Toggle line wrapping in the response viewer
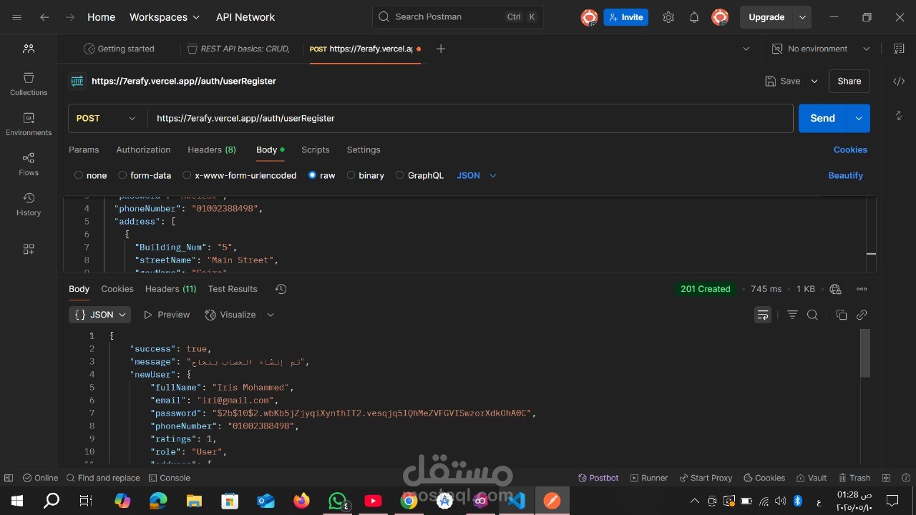 [x=763, y=315]
